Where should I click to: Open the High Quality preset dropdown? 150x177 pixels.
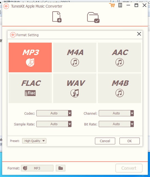point(34,141)
